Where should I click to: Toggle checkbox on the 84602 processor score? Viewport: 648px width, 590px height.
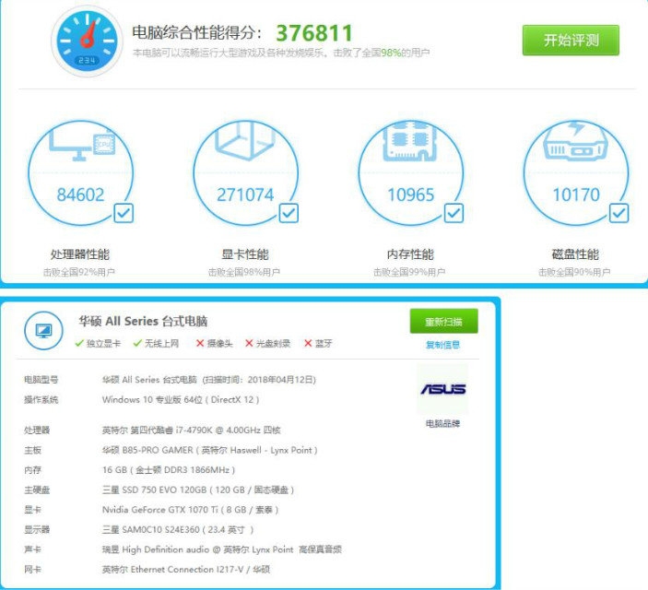point(124,213)
